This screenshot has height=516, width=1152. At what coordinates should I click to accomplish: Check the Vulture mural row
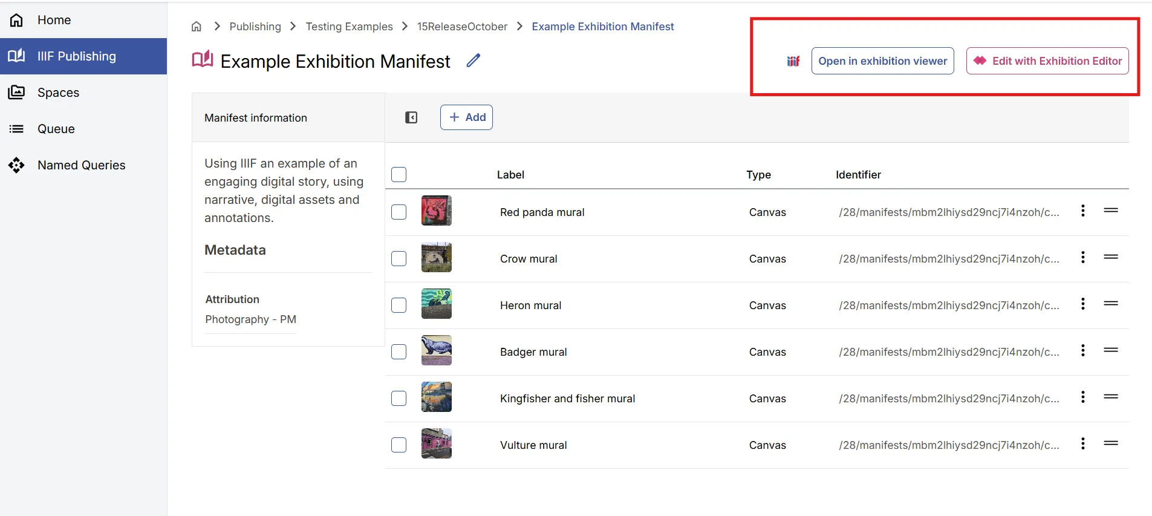pos(399,445)
